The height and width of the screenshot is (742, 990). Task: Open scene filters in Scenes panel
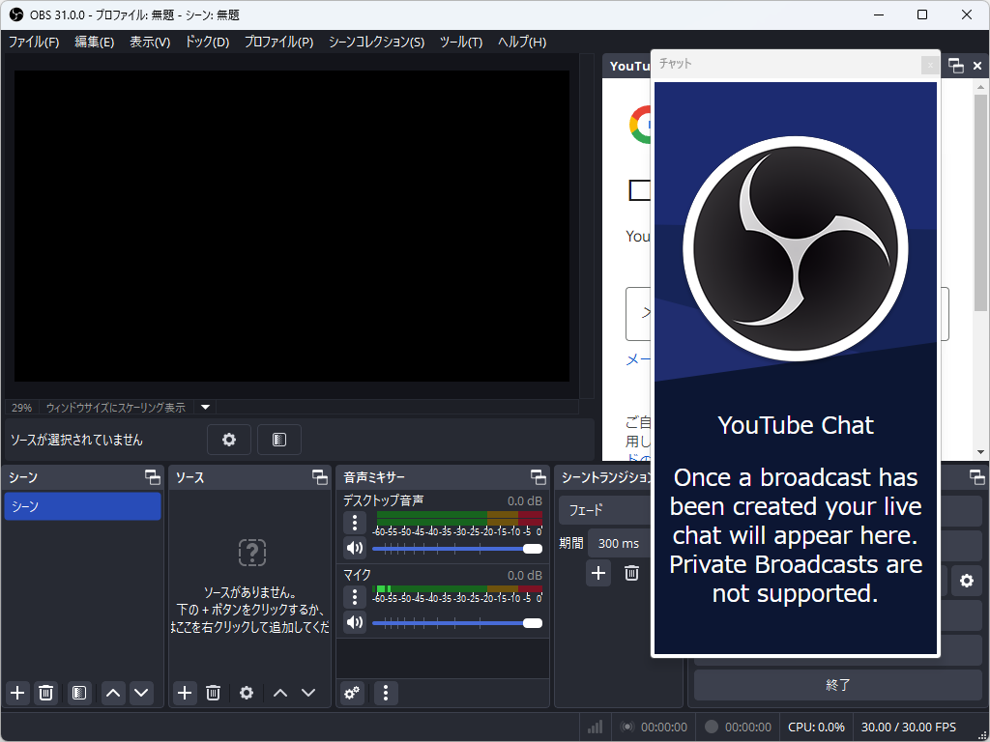coord(79,693)
